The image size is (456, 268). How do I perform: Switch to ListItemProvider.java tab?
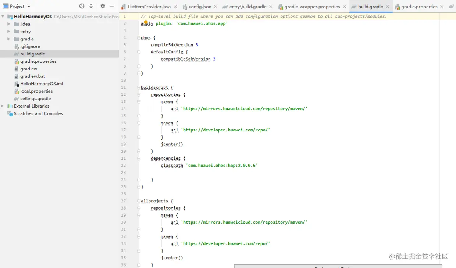[149, 7]
